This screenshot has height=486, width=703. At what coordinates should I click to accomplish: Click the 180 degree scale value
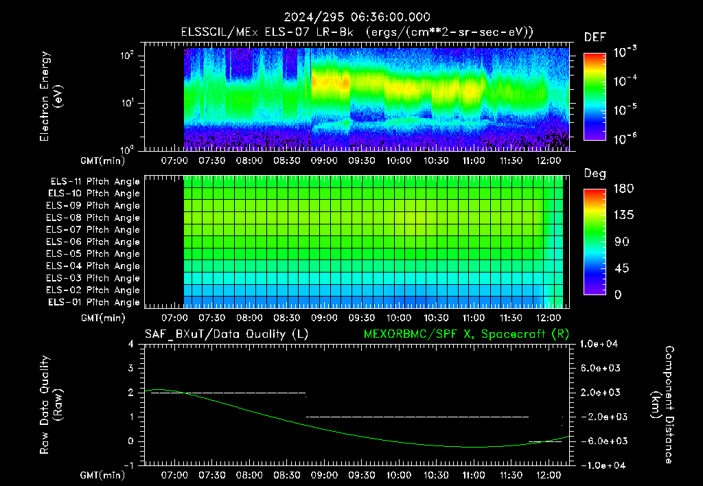point(623,189)
